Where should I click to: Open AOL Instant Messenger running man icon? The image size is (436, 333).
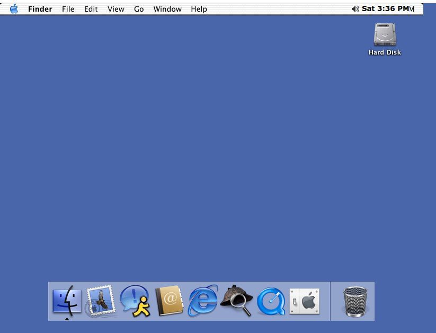tap(136, 301)
